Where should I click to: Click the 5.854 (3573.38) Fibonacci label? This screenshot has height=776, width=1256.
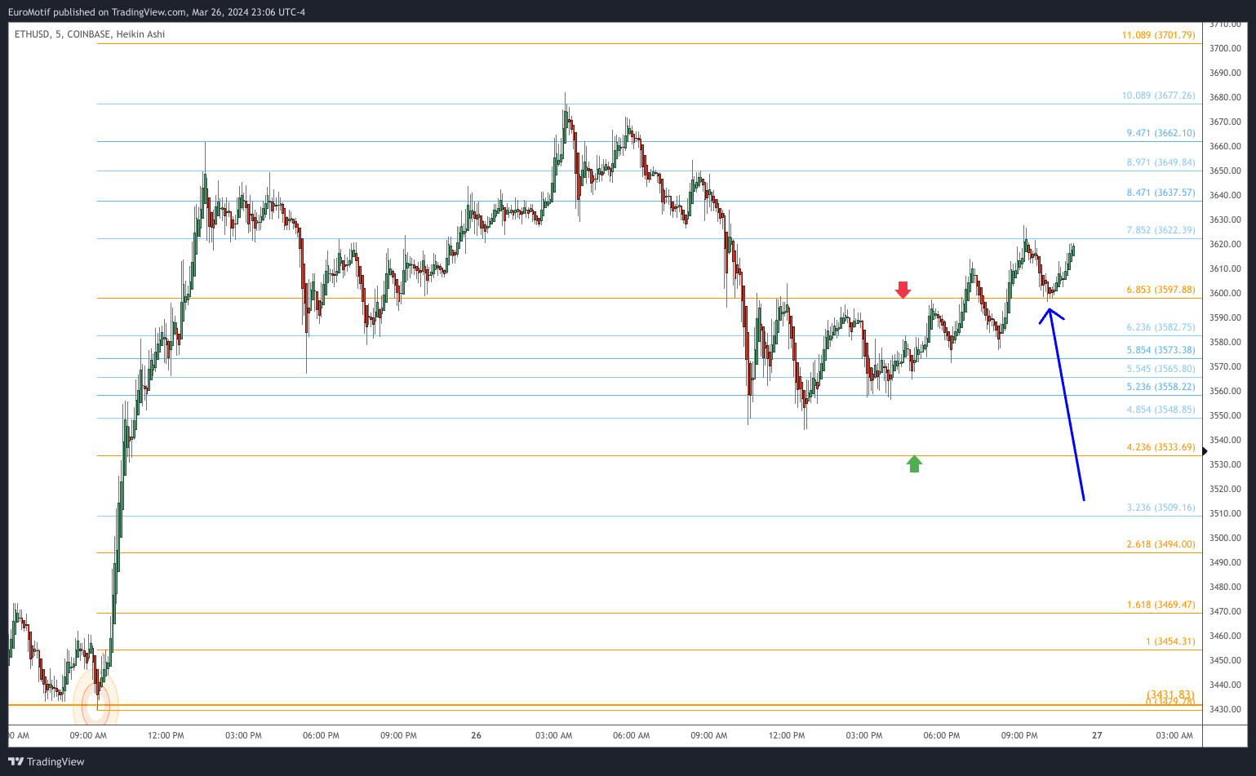(1161, 350)
